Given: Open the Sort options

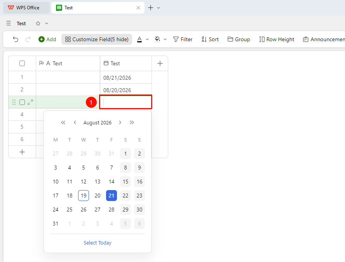Looking at the screenshot, I should [x=210, y=39].
